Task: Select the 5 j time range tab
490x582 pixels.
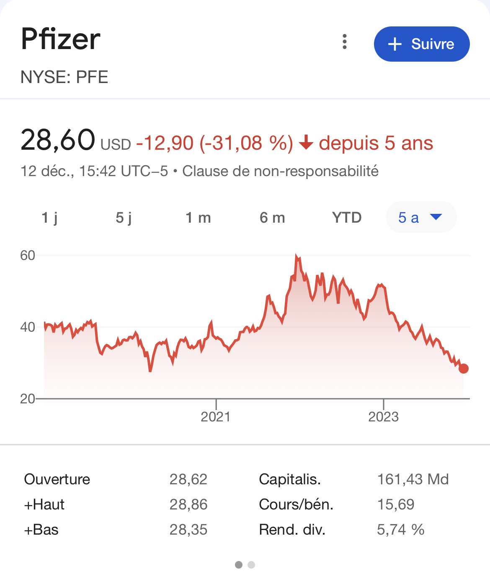Action: (124, 218)
